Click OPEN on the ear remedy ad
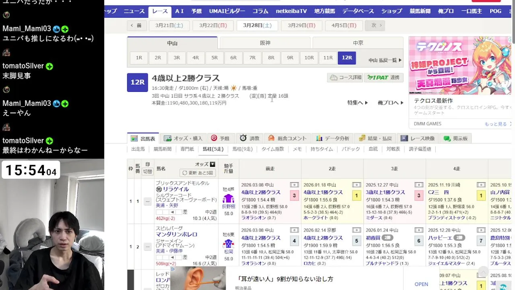Viewport: 515px width, 290px height. [x=421, y=284]
